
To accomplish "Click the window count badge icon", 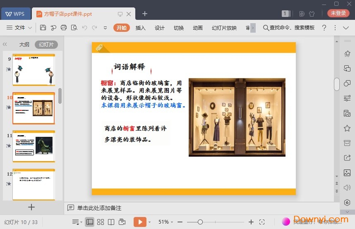I will 285,14.
